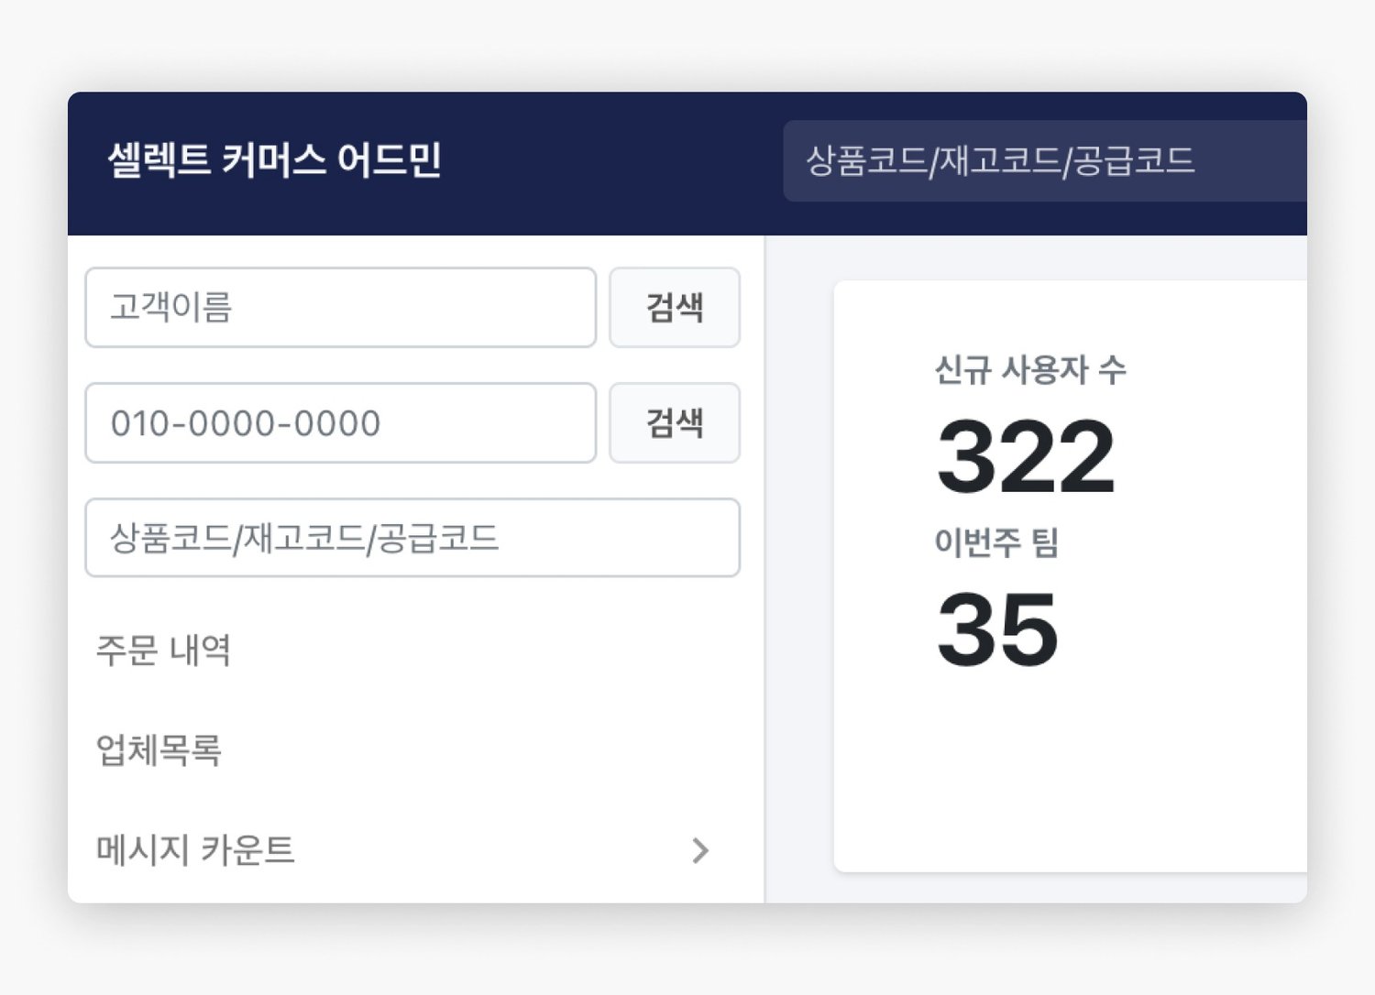This screenshot has height=995, width=1375.
Task: Click the page background outside the admin window
Action: (687, 41)
